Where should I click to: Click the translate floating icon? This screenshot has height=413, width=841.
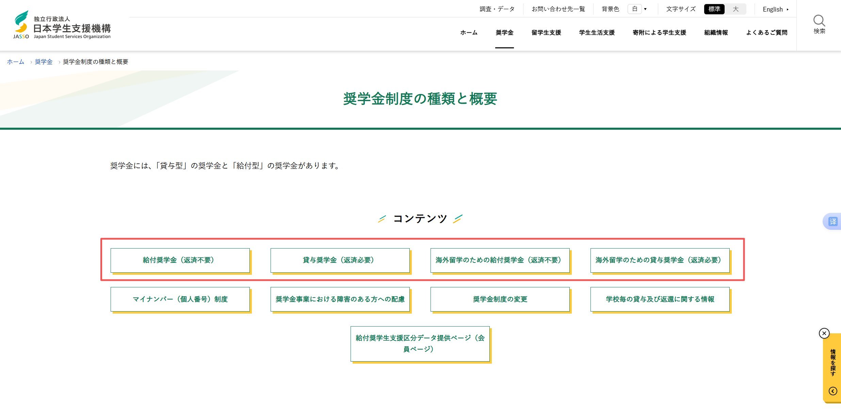(x=832, y=222)
